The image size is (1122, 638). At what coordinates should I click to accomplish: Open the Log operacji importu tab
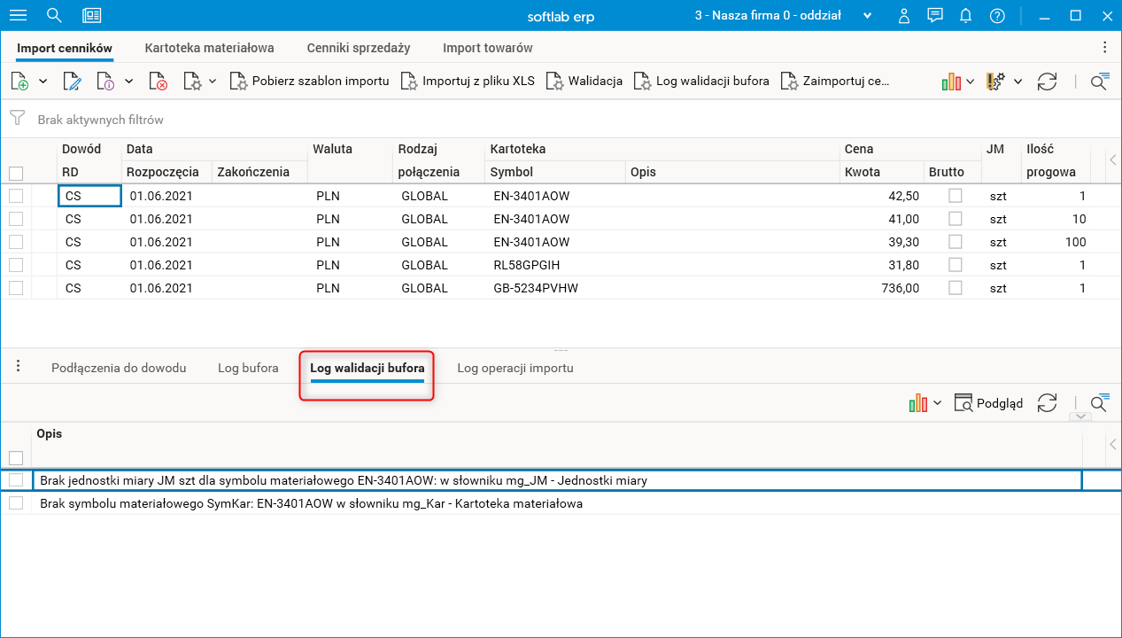click(515, 368)
